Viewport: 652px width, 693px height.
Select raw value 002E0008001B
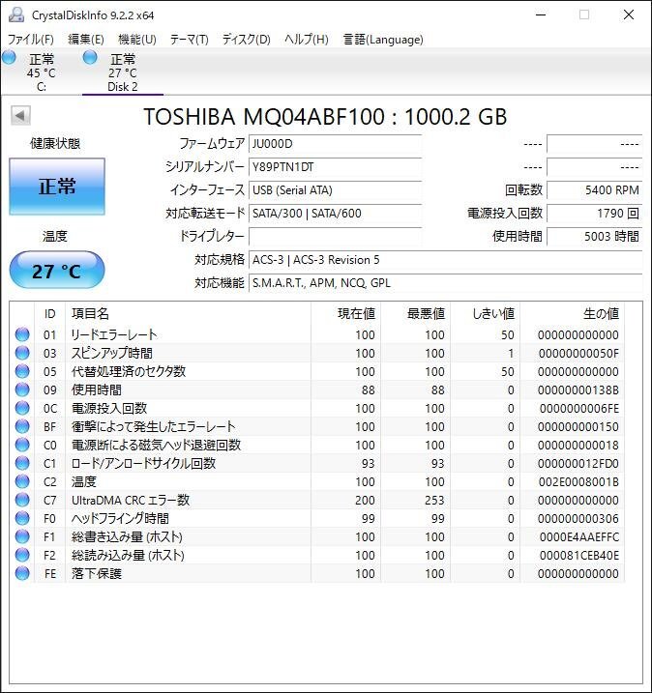point(578,481)
